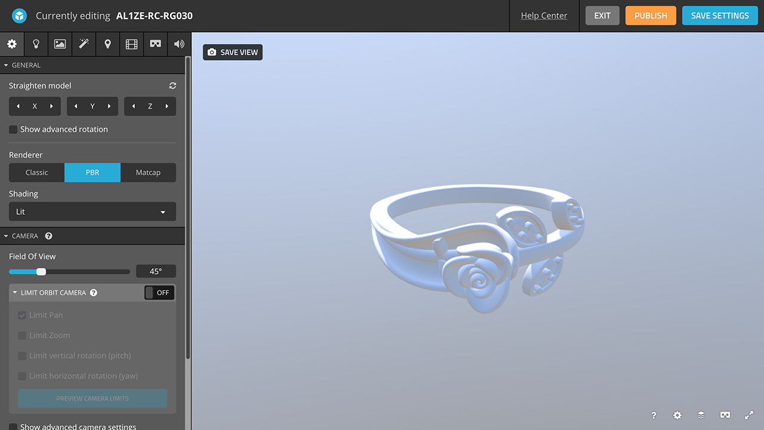
Task: Open the Annotations tab with pin icon
Action: coord(107,44)
